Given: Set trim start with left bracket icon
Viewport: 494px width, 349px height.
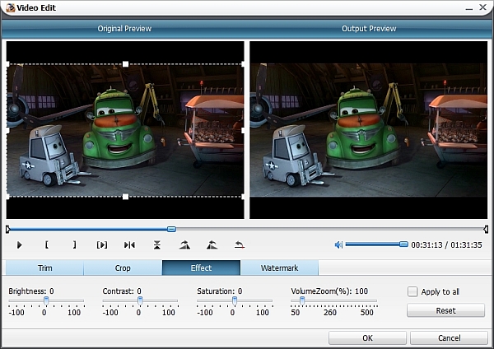Looking at the screenshot, I should point(47,244).
